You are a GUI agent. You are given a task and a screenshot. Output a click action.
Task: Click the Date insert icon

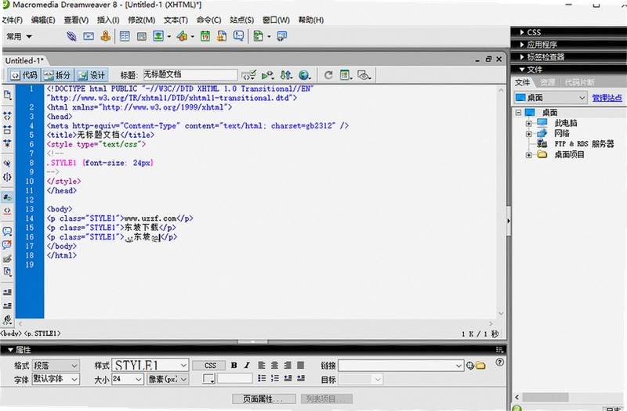(205, 36)
